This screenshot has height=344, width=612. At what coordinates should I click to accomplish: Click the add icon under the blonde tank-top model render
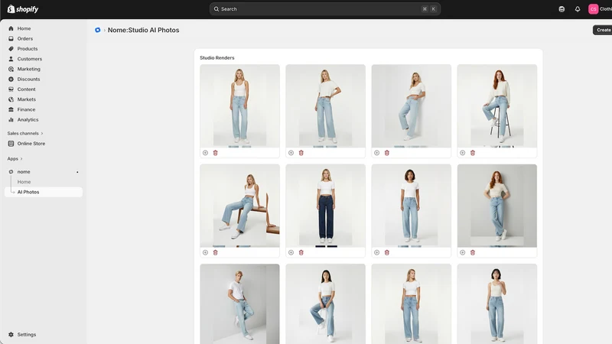[205, 153]
